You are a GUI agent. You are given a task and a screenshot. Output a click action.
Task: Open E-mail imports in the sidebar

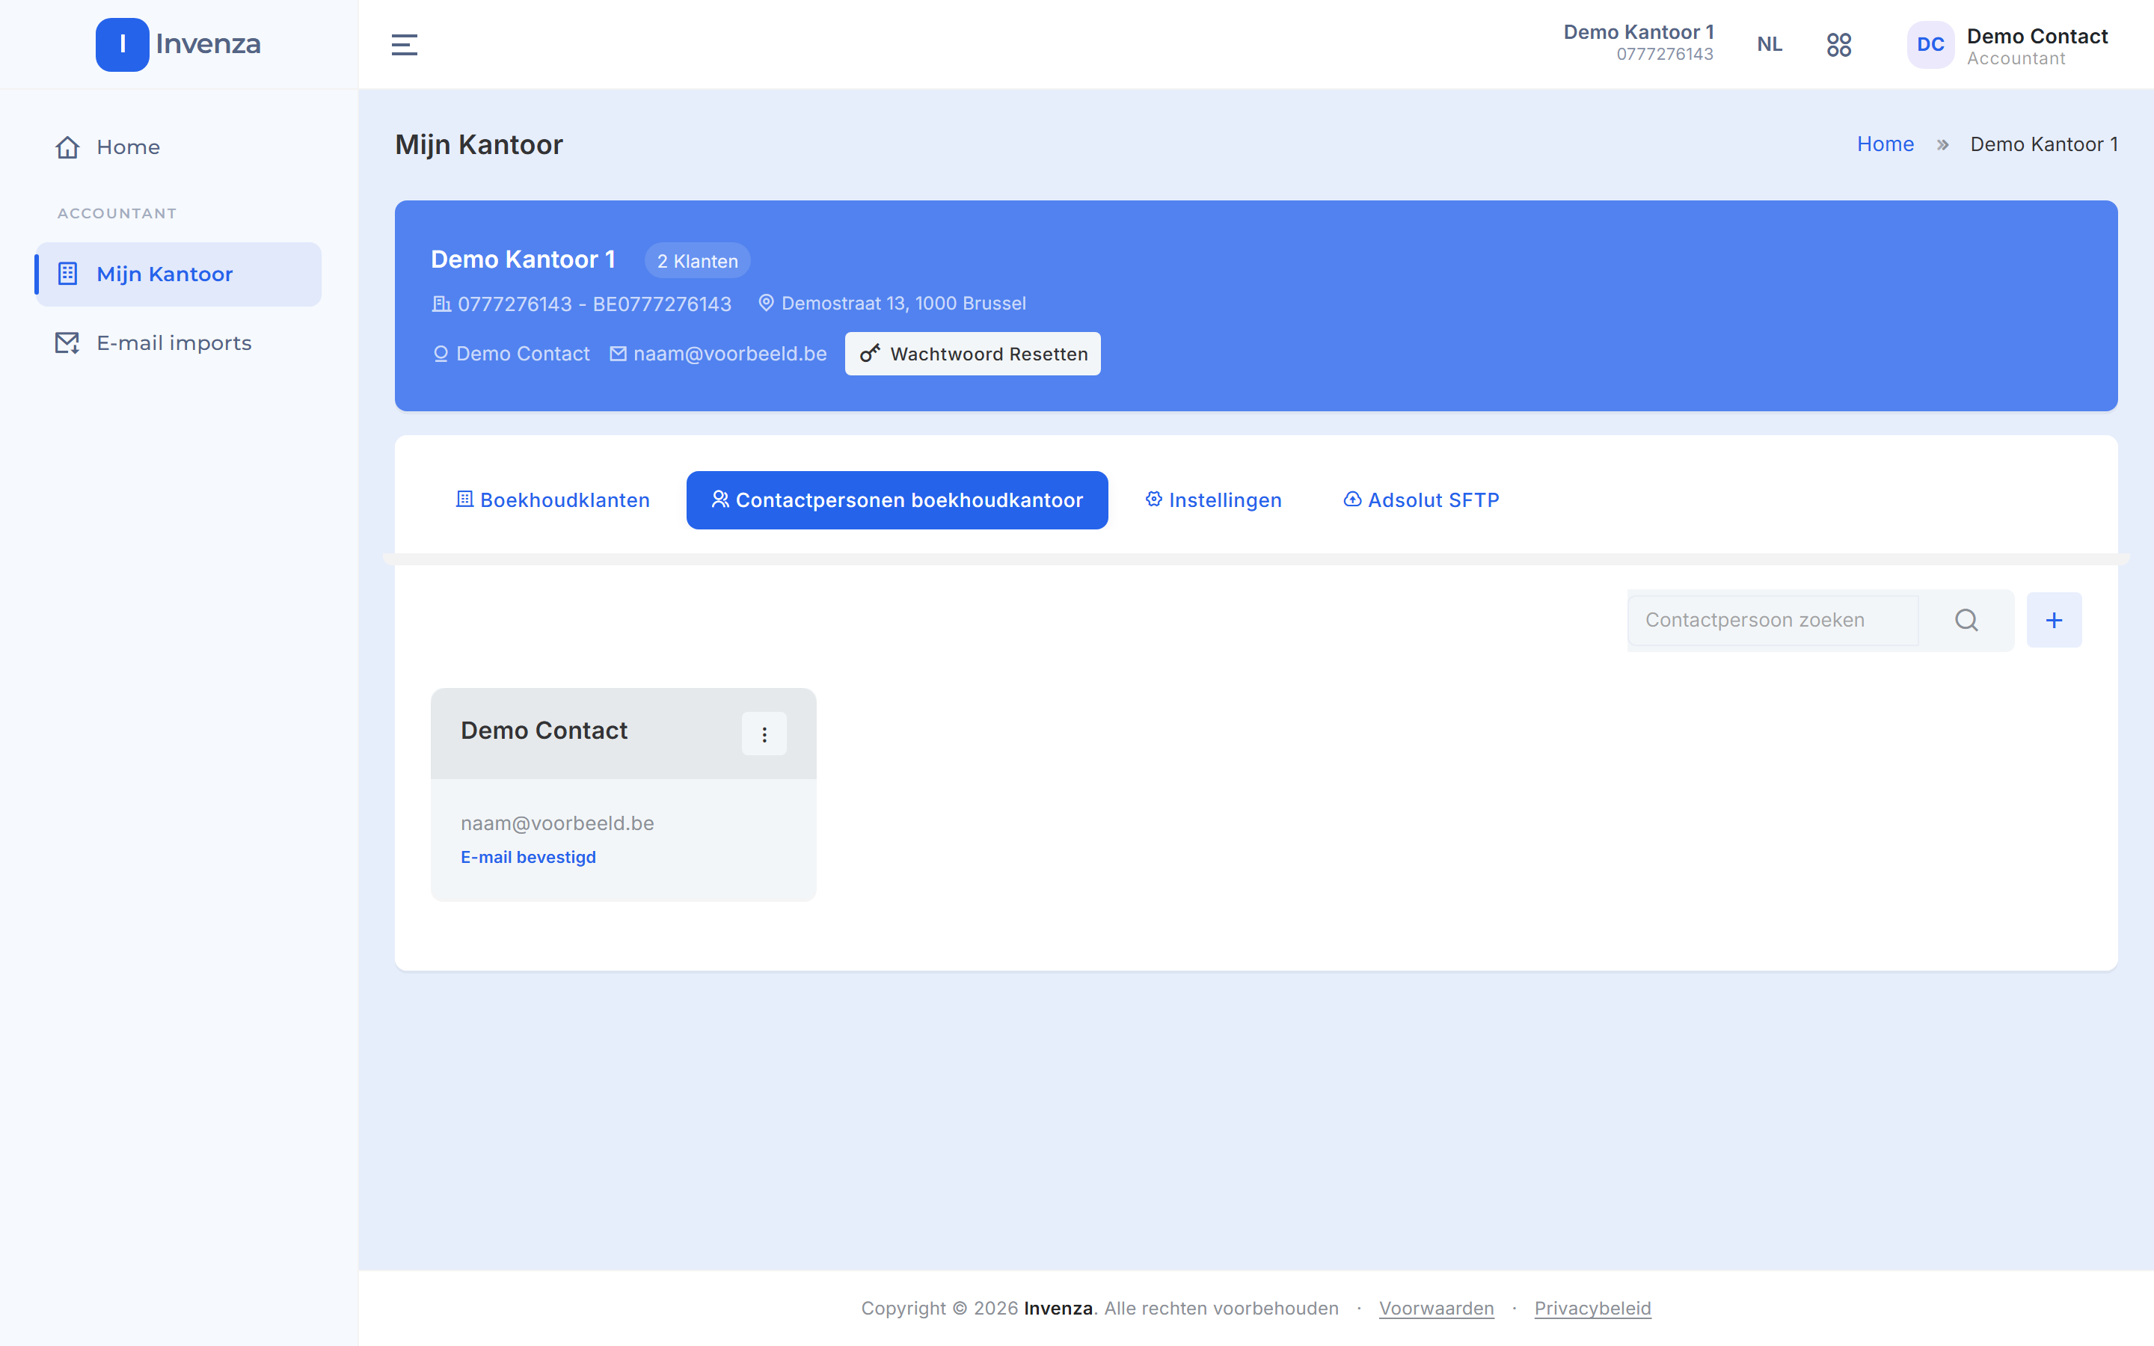click(178, 342)
